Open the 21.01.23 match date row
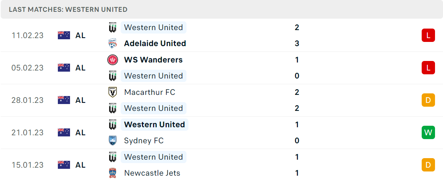The width and height of the screenshot is (443, 181). click(221, 133)
